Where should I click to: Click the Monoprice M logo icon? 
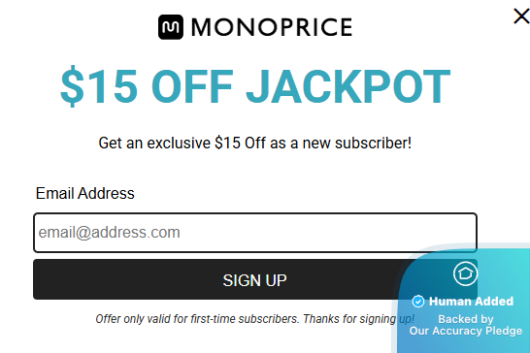(x=171, y=27)
